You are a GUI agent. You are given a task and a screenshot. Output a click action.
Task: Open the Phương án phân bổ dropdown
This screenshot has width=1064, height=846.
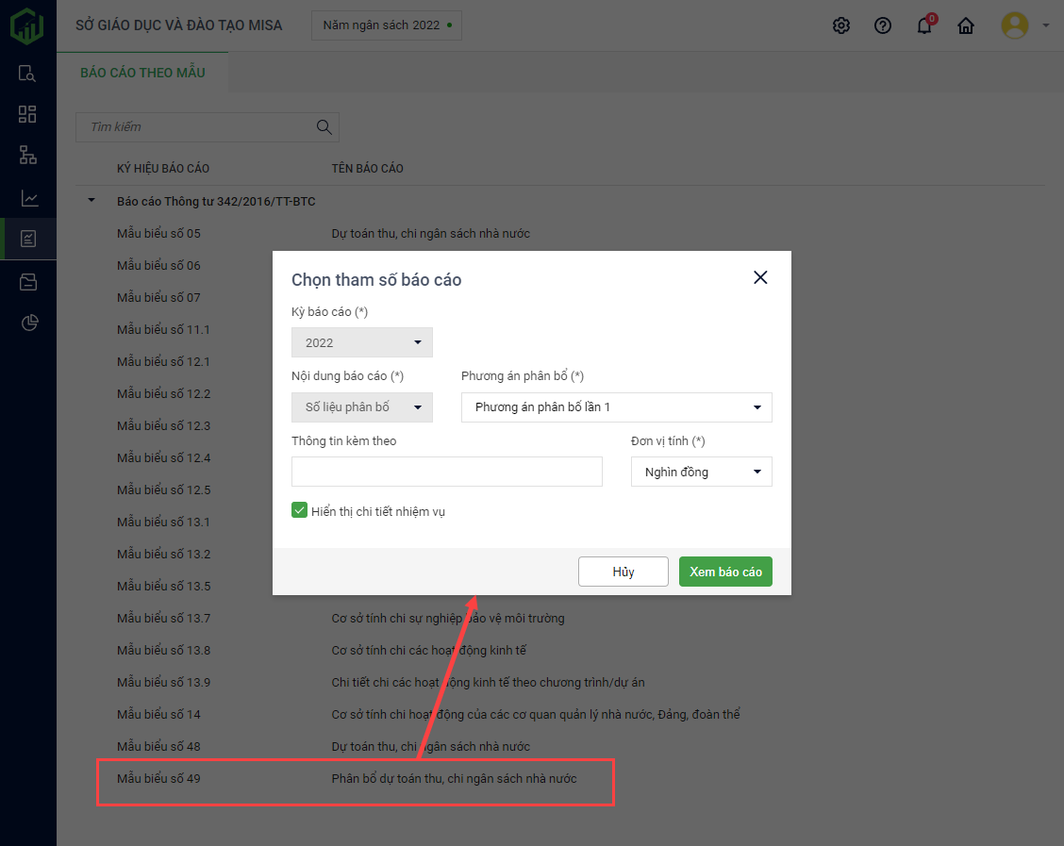pyautogui.click(x=616, y=407)
